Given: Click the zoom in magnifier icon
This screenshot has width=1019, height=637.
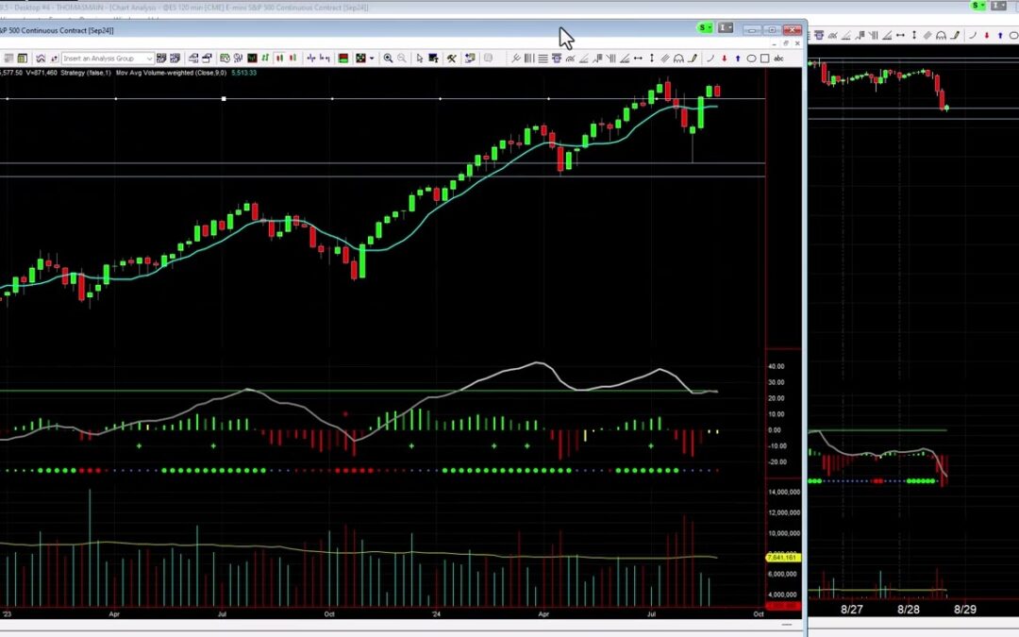Looking at the screenshot, I should 388,59.
